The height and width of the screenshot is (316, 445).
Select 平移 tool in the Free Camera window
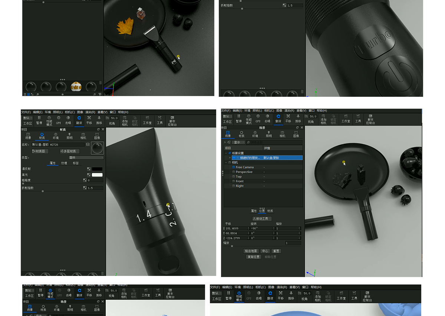[288, 119]
